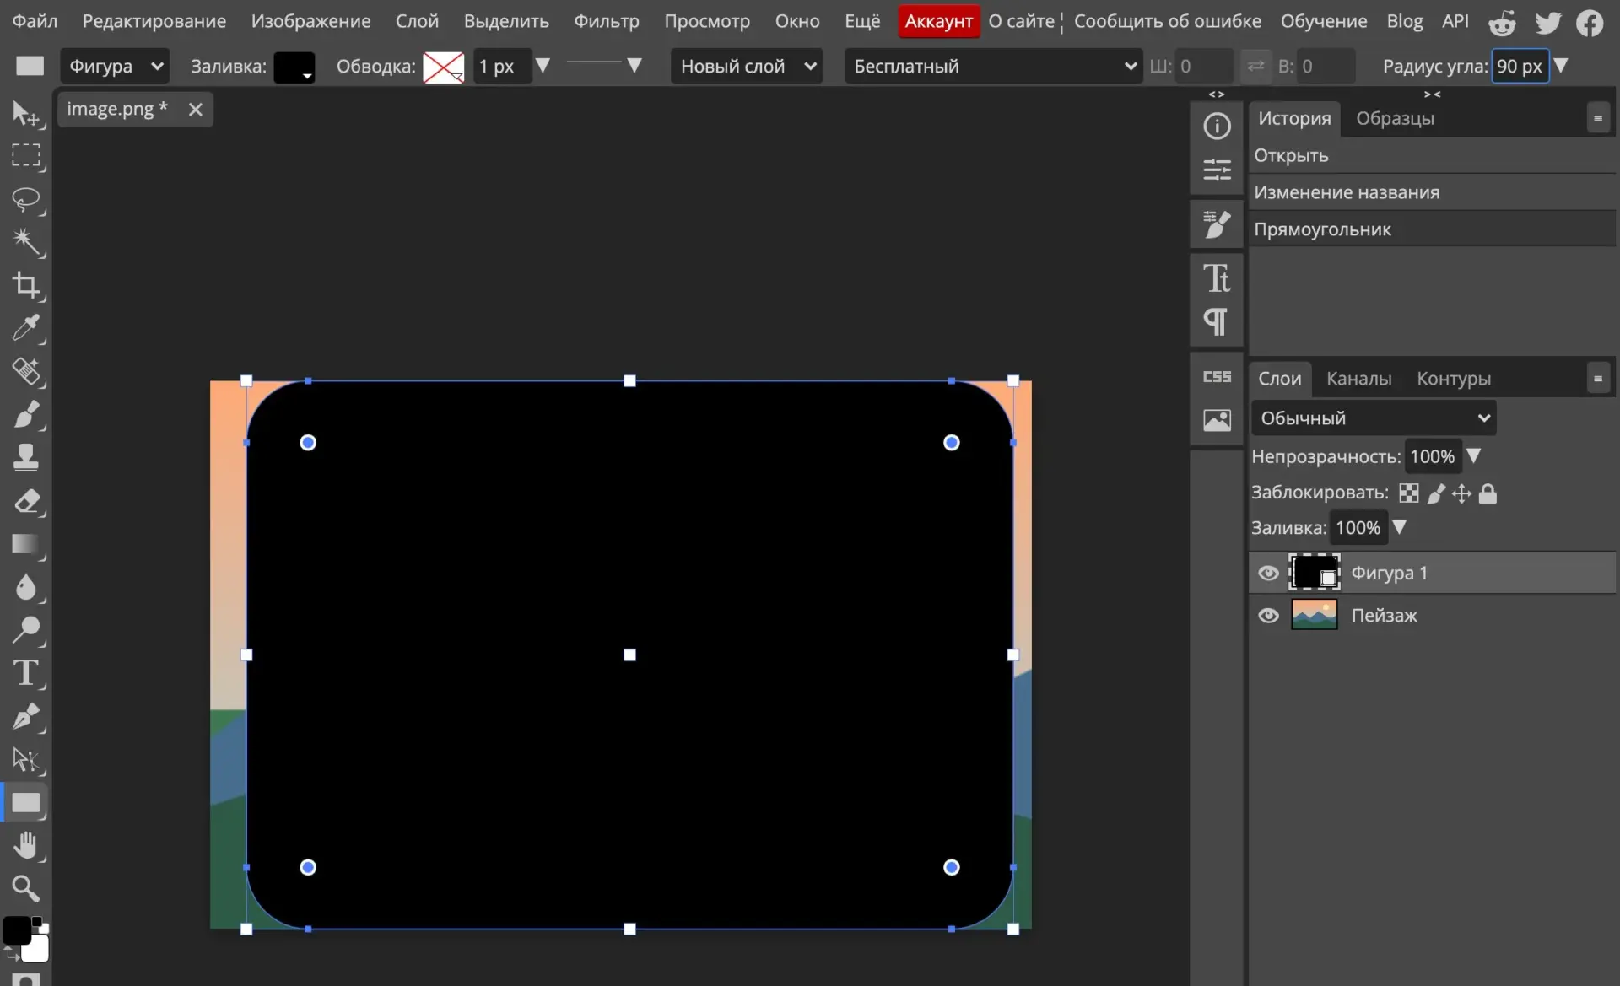Expand the Радиус угла value arrow
1620x986 pixels.
(1561, 66)
